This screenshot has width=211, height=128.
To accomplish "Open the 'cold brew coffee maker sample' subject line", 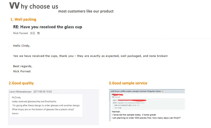I will pyautogui.click(x=135, y=91).
